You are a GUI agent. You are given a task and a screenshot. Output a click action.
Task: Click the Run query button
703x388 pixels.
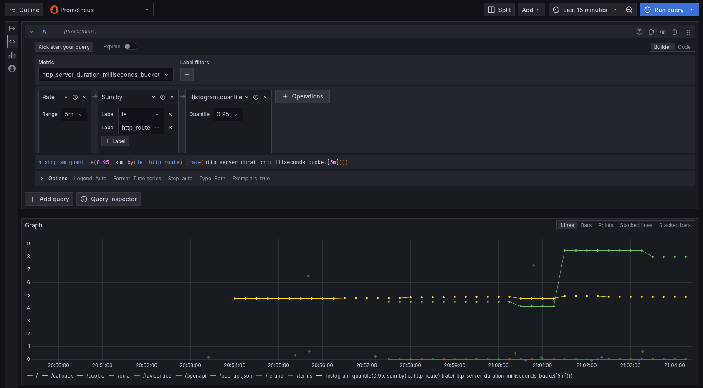point(664,10)
